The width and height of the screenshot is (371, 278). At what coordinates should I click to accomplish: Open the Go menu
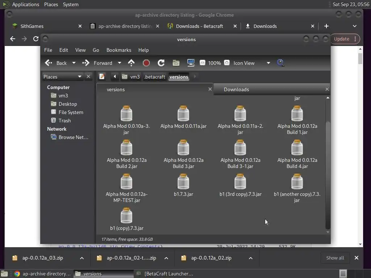point(96,50)
